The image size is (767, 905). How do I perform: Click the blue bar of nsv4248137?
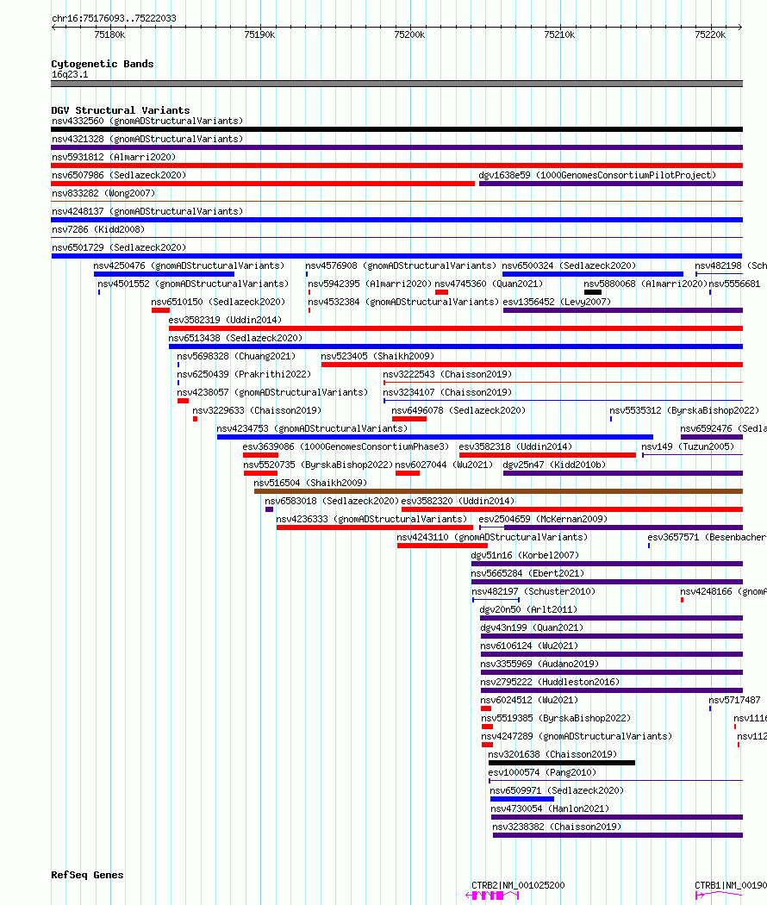click(x=396, y=220)
